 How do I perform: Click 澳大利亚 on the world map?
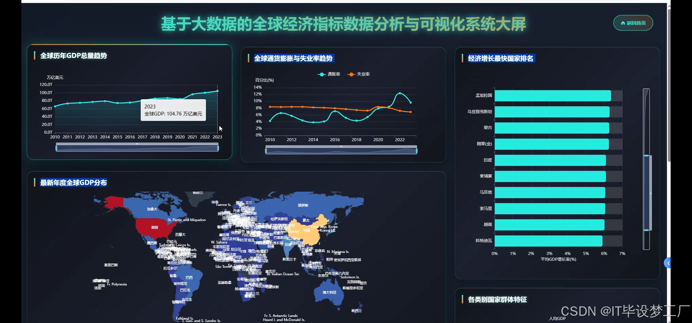[329, 292]
